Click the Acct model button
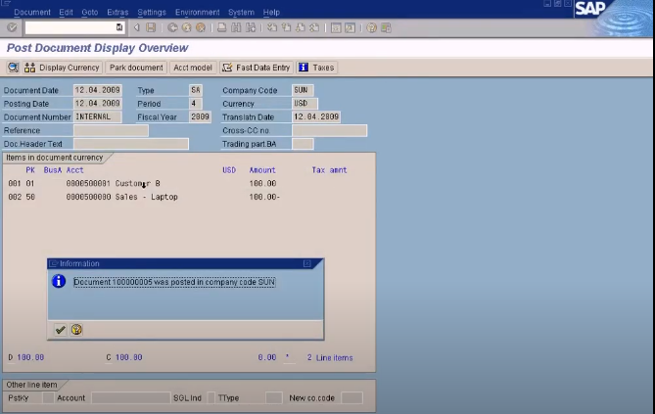655x414 pixels. [193, 68]
